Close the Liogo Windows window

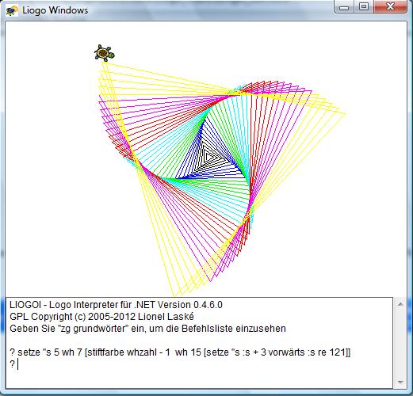click(x=390, y=7)
